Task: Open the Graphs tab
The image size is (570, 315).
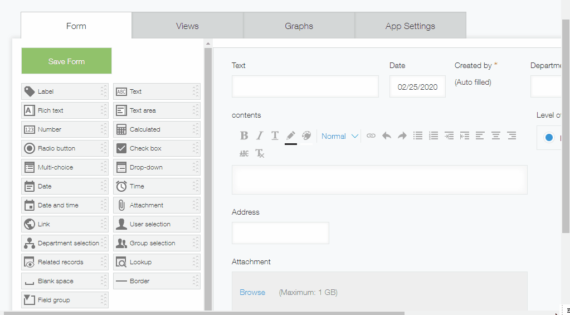Action: (x=299, y=26)
